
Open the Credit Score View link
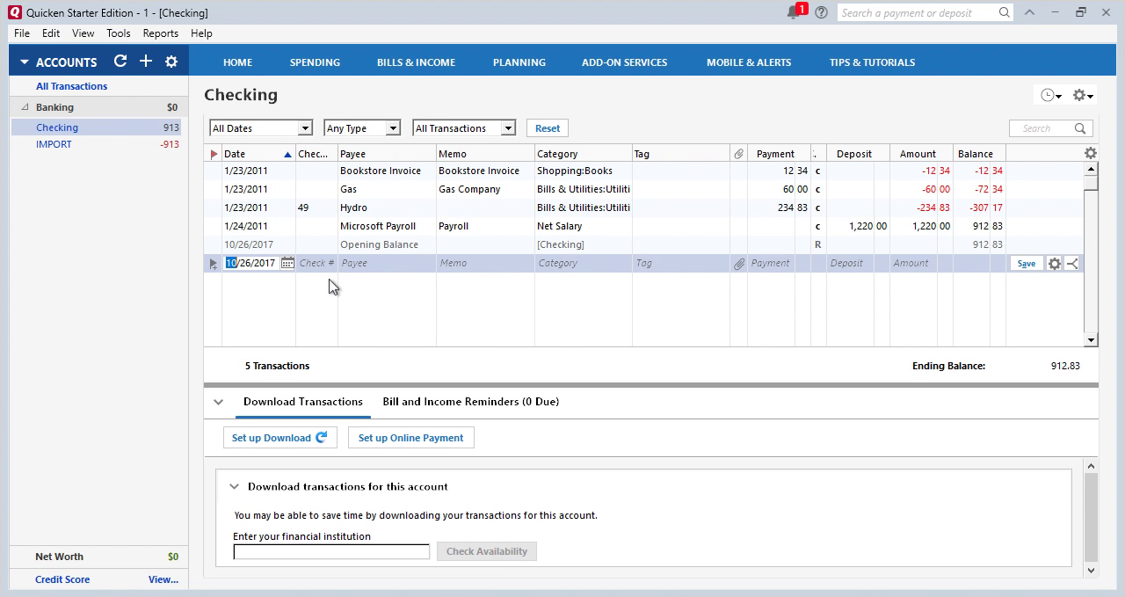[163, 579]
